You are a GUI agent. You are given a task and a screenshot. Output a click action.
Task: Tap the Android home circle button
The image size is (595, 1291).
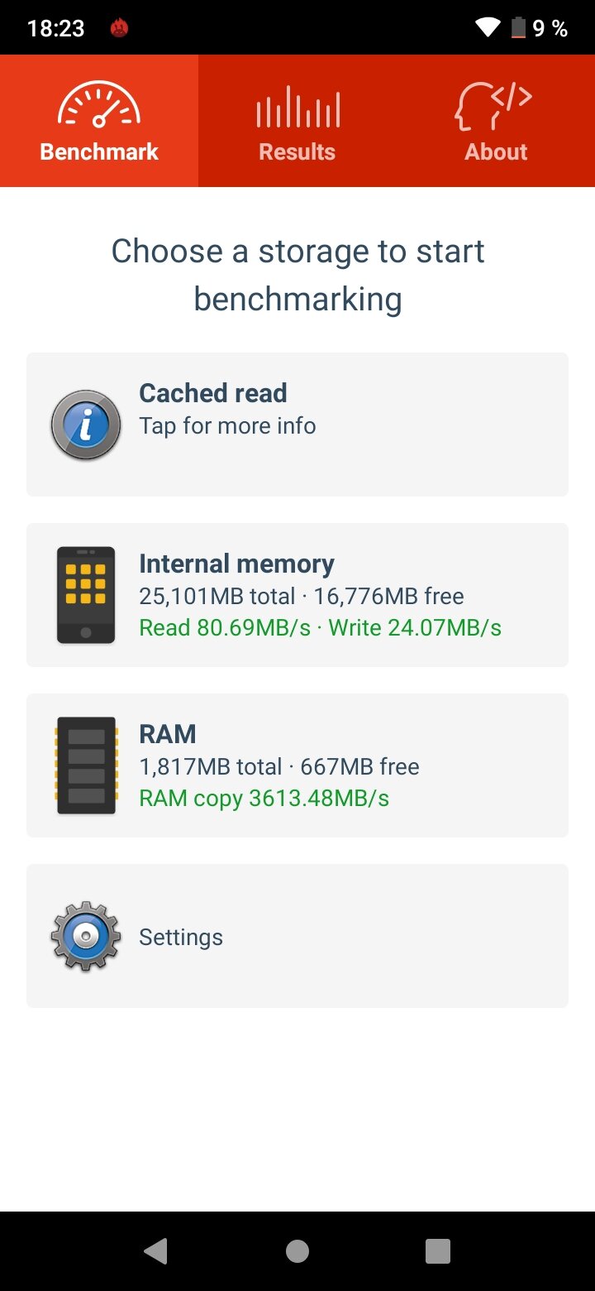tap(297, 1250)
